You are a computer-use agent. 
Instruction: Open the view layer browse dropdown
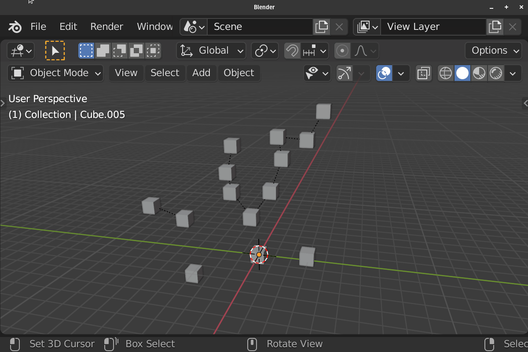coord(367,27)
